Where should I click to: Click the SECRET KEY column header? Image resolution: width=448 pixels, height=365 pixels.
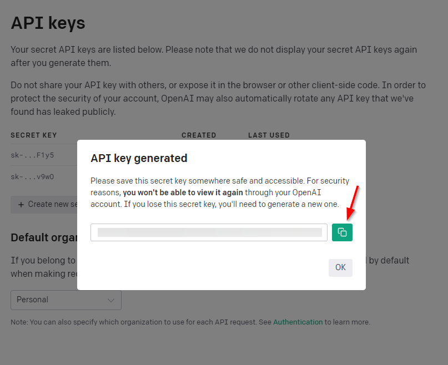point(34,135)
